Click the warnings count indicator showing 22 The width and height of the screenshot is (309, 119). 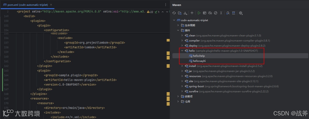[150, 12]
